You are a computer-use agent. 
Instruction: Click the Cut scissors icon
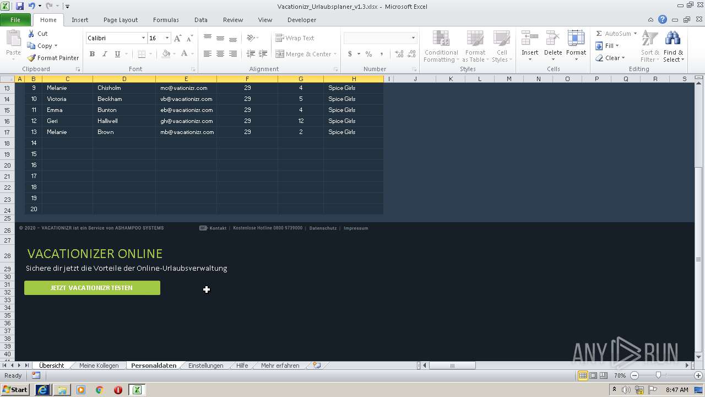[31, 34]
